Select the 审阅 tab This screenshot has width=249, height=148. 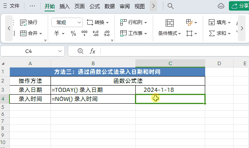tap(125, 6)
